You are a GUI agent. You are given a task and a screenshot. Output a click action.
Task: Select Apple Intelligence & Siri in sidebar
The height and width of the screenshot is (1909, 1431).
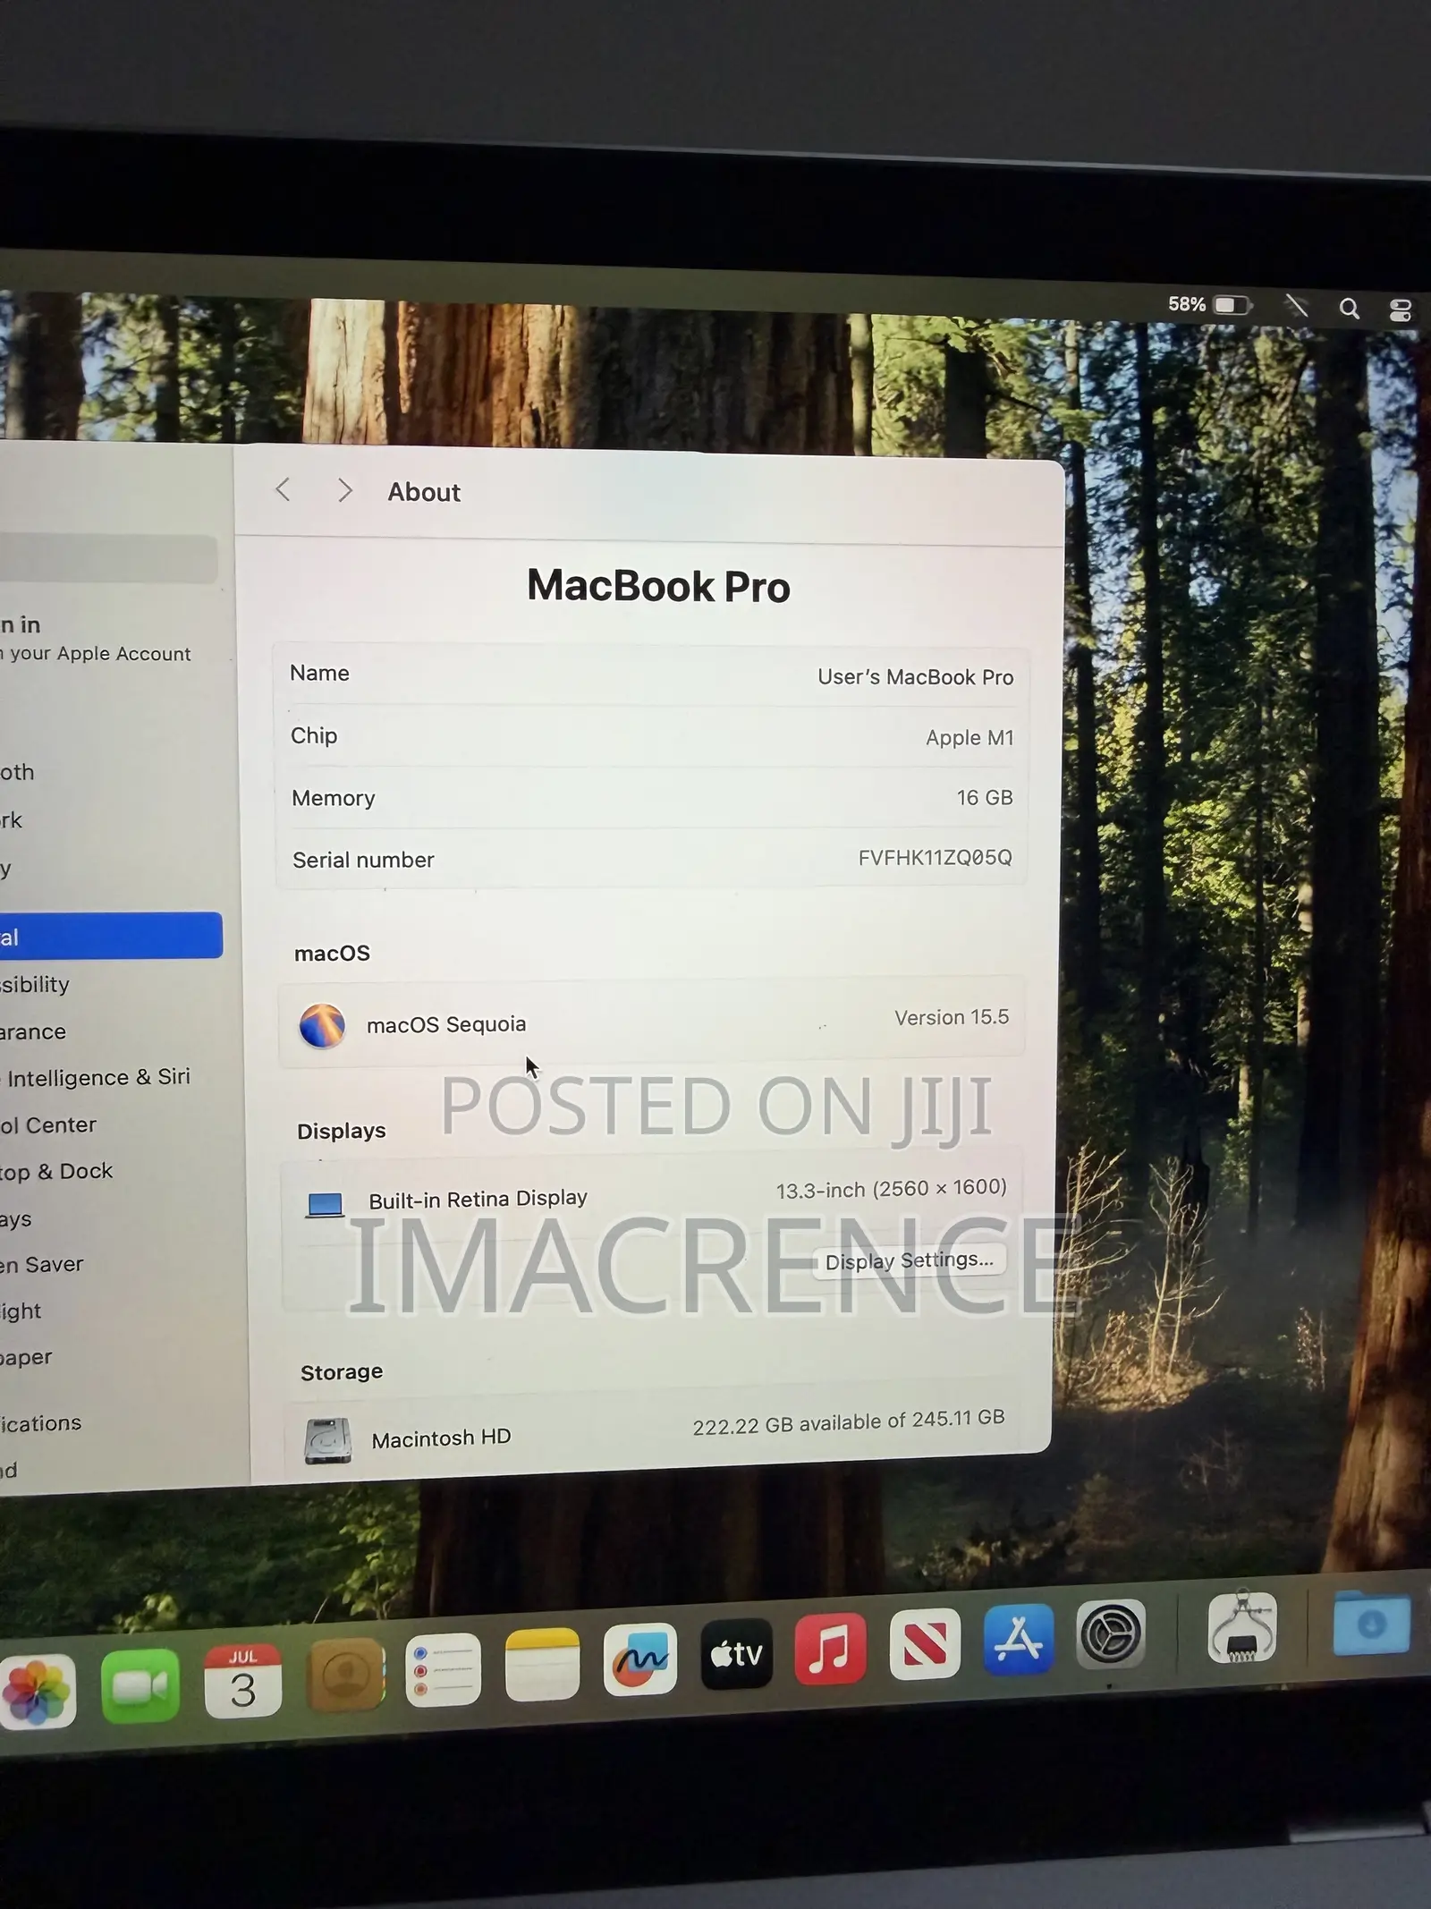97,1077
